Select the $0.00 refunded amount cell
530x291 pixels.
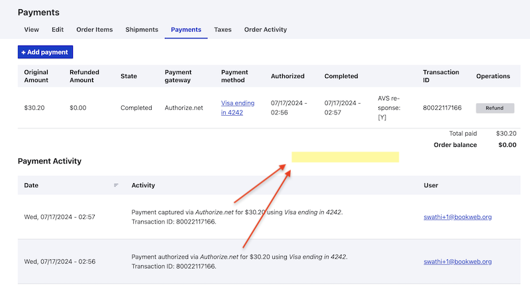(x=78, y=108)
